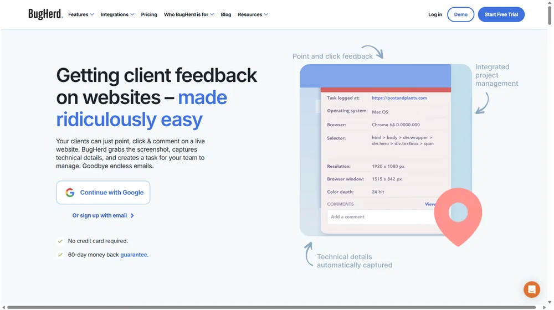Click the 'Mac OS' operating system value
This screenshot has height=310, width=554.
(x=380, y=112)
